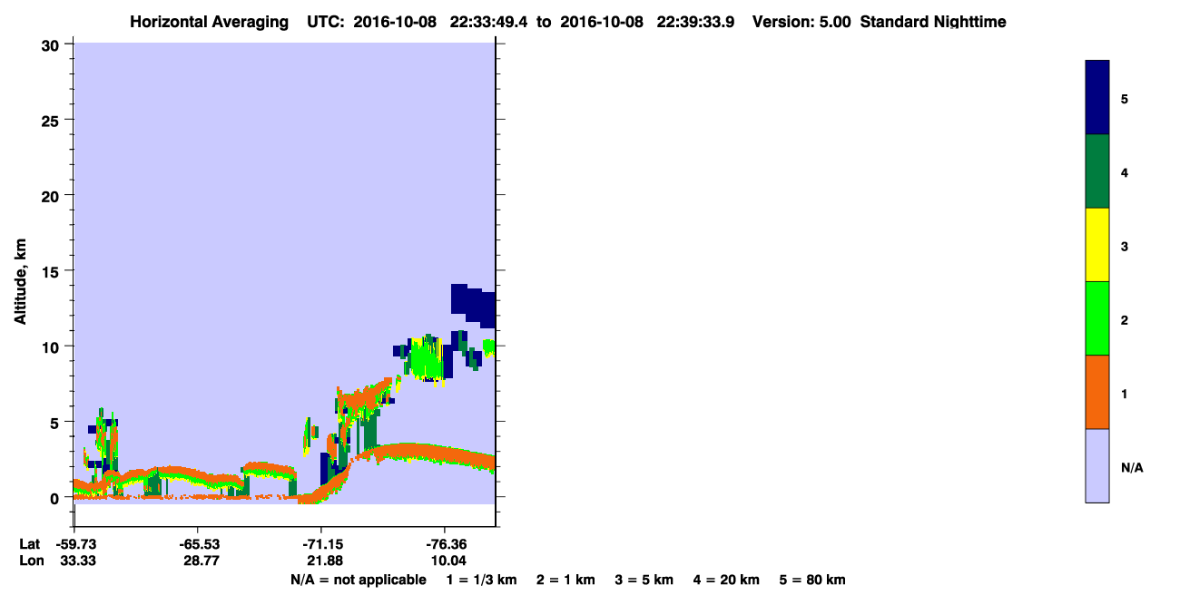Click the 'N/A = not applicable' legend note
The height and width of the screenshot is (605, 1180).
359,580
